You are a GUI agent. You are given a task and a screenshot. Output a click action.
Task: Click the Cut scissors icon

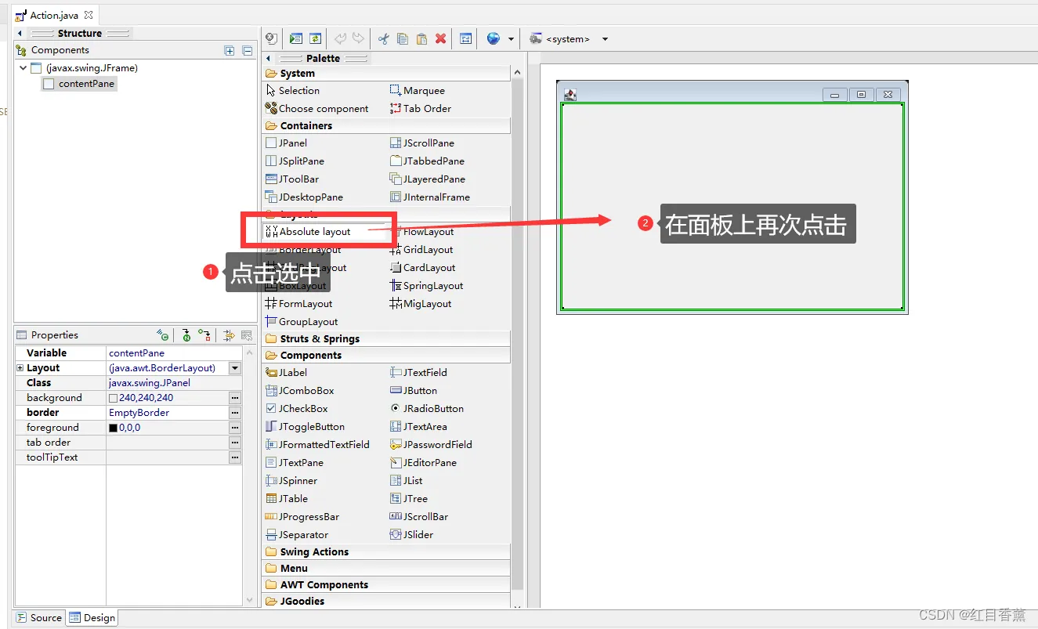click(384, 38)
